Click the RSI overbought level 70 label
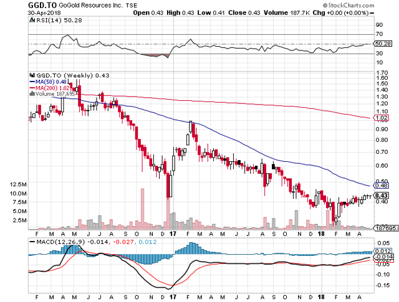Viewport: 399px width, 302px height. [379, 34]
